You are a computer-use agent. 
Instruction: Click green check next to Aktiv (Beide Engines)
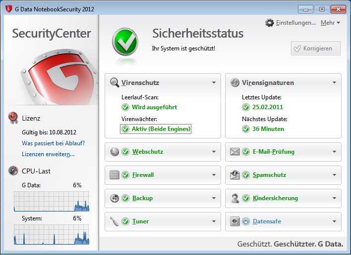125,129
